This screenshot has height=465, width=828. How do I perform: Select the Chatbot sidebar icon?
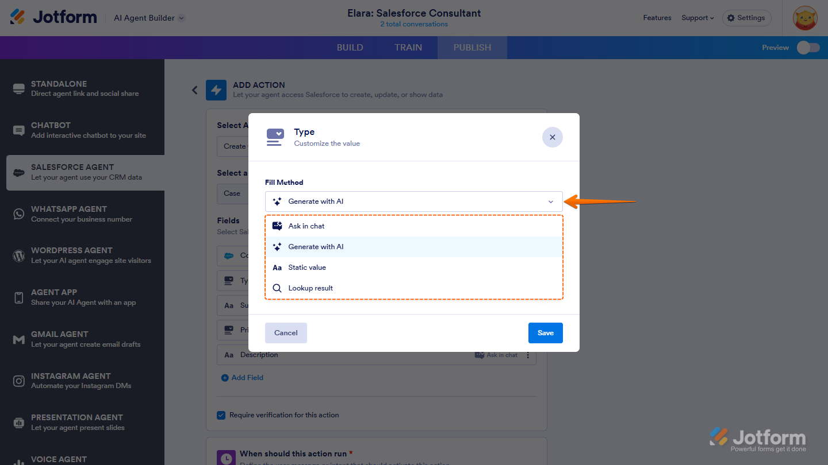point(17,130)
